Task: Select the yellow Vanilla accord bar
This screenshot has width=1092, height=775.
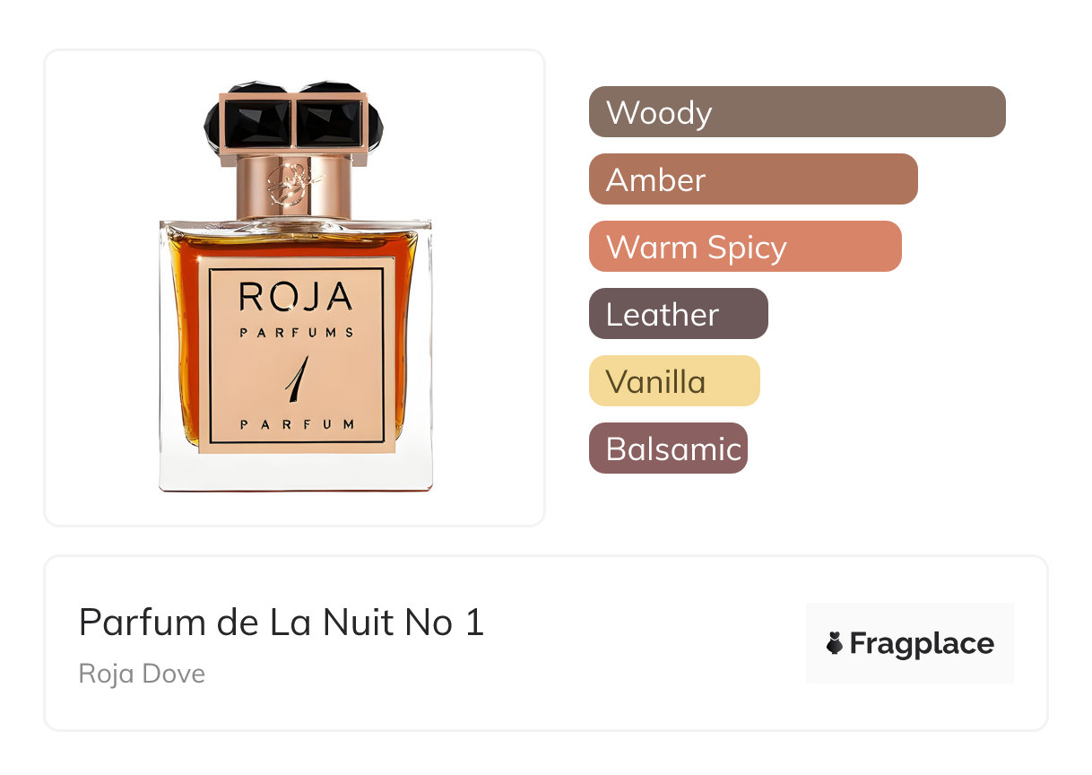Action: [x=674, y=381]
